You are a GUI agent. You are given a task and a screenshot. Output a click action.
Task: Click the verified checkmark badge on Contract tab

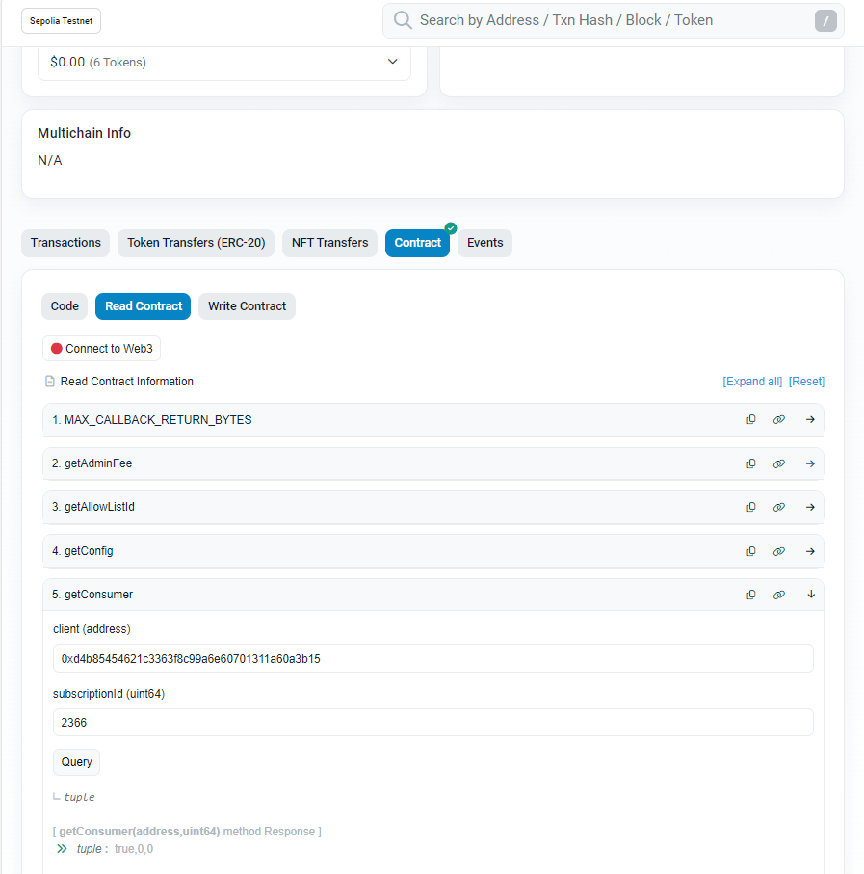pos(451,228)
